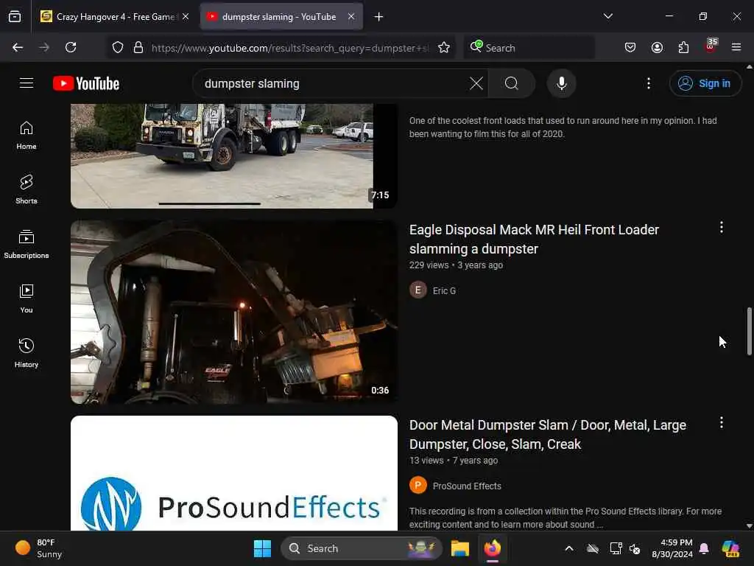
Task: Run search with the magnifier button
Action: tap(512, 83)
